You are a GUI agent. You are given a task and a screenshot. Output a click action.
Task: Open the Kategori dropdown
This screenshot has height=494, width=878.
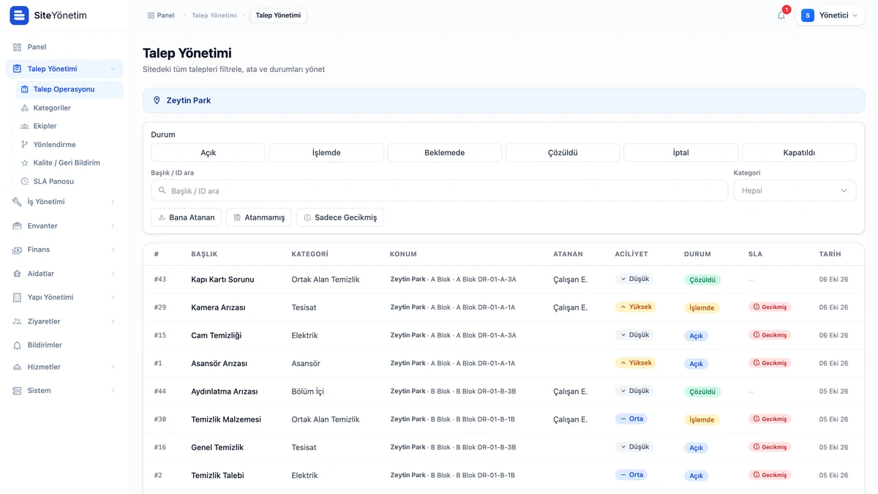(x=795, y=190)
